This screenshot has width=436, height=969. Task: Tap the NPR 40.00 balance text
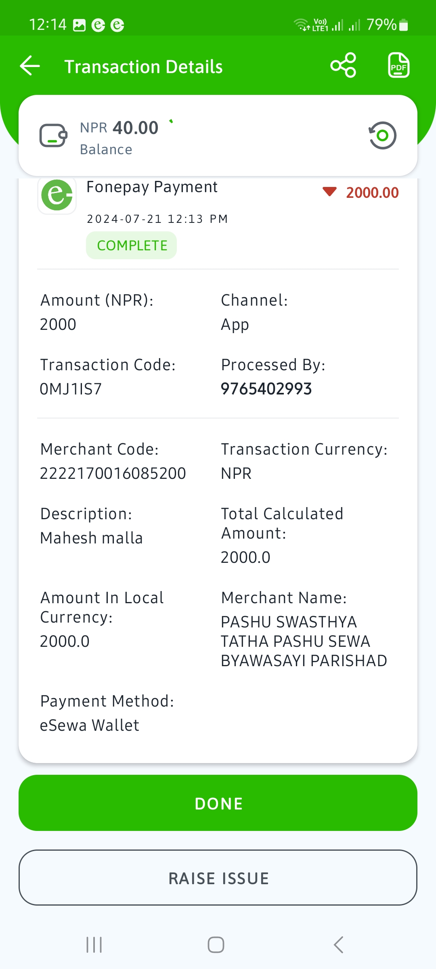click(x=119, y=128)
